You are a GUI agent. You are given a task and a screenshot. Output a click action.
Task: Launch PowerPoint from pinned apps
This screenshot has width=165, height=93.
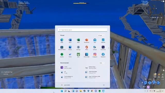click(87, 41)
